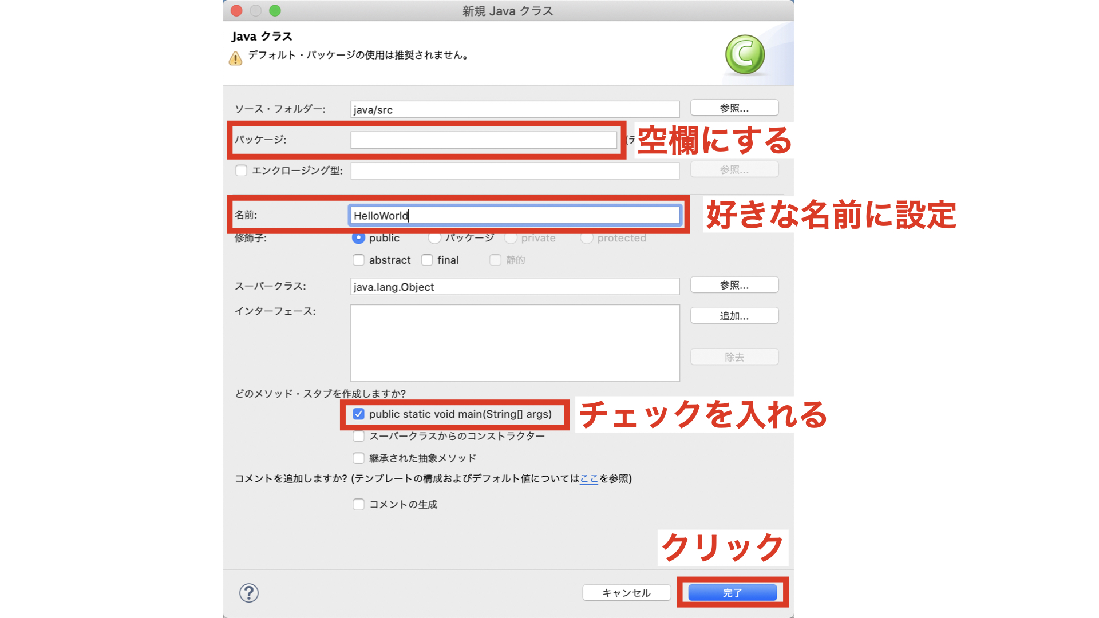Enable the final modifier checkbox
Viewport: 1099px width, 618px height.
click(427, 260)
